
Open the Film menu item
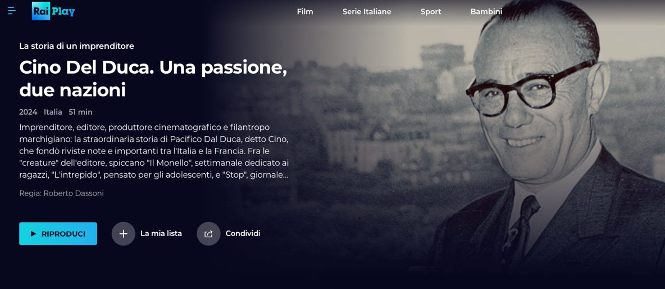click(x=305, y=11)
